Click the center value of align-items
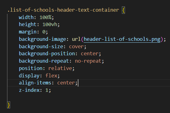 (x=66, y=83)
